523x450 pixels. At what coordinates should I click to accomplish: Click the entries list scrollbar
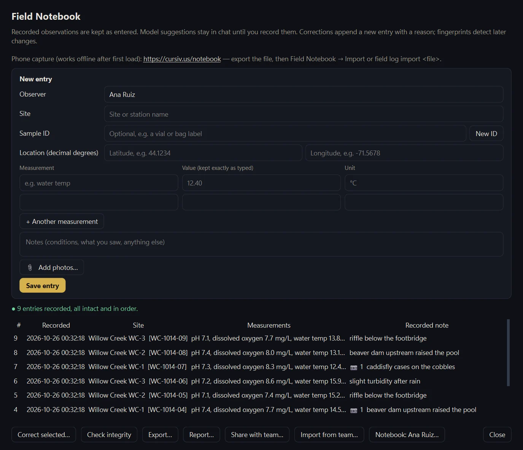508,353
